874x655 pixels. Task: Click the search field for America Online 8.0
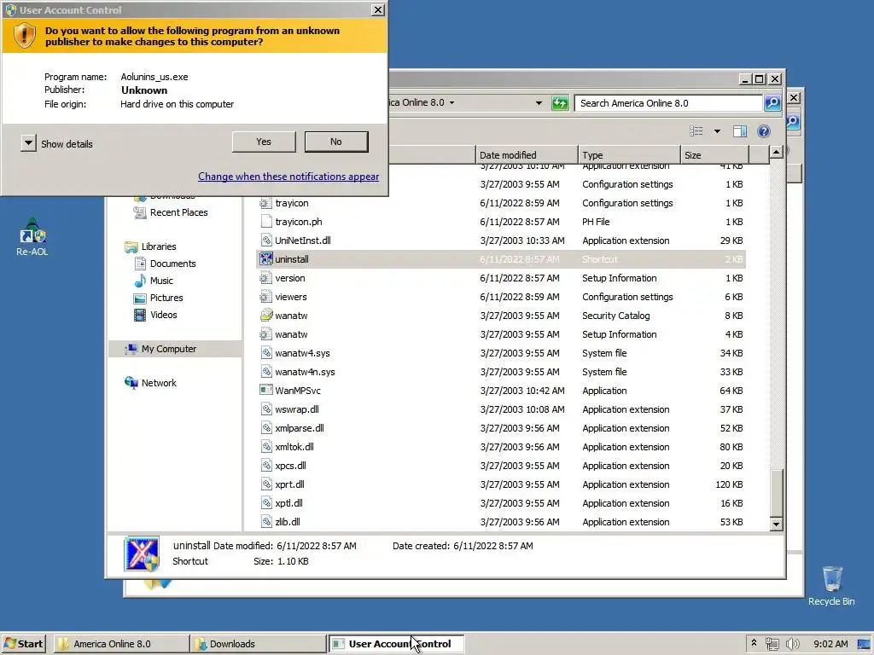[x=667, y=103]
